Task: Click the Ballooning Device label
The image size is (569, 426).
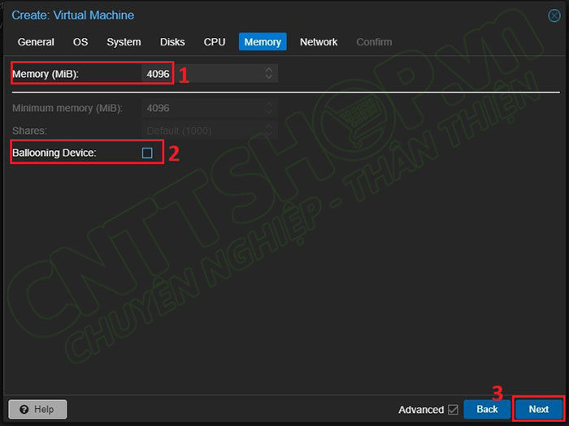Action: (x=54, y=153)
